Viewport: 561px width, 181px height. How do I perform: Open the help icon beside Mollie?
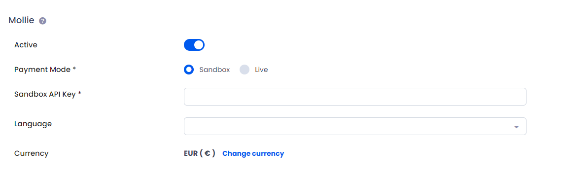[x=42, y=21]
